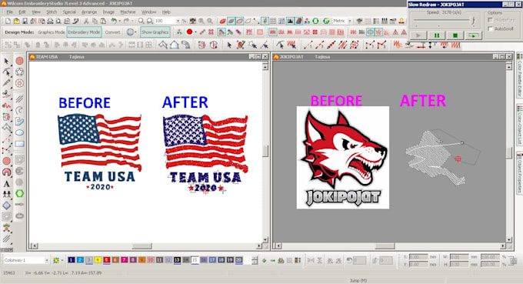The width and height of the screenshot is (523, 284).
Task: Select the ellipse shape tool in left toolbox
Action: 20,132
